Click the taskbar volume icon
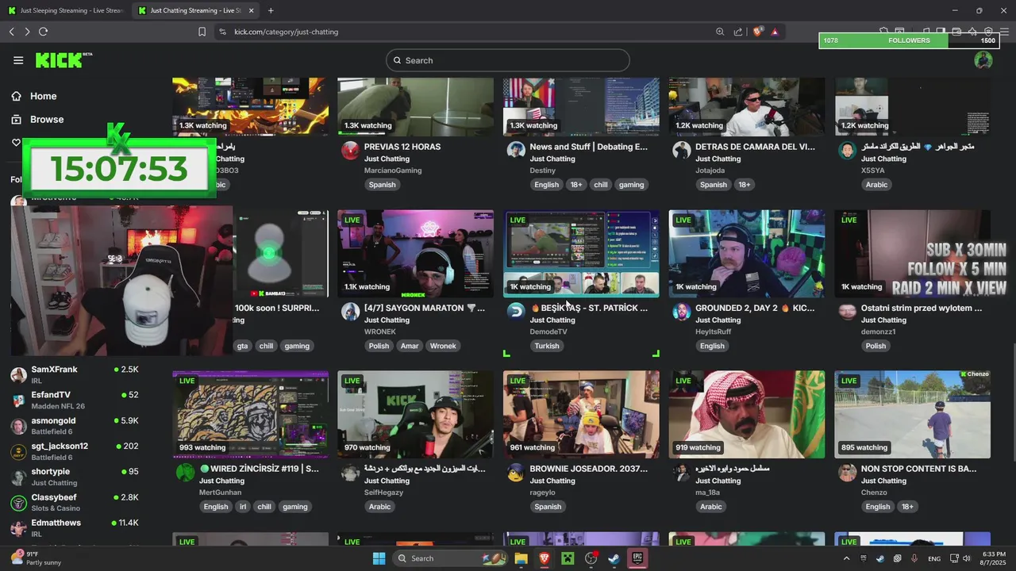This screenshot has height=571, width=1016. [967, 558]
